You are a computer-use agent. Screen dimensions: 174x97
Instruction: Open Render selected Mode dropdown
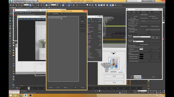[138, 41]
